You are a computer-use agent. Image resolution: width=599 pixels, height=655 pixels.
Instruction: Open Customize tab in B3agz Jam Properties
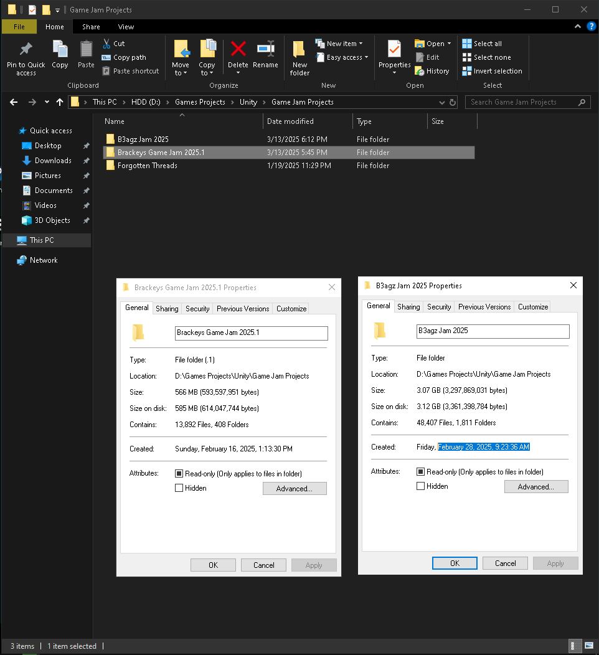tap(533, 306)
